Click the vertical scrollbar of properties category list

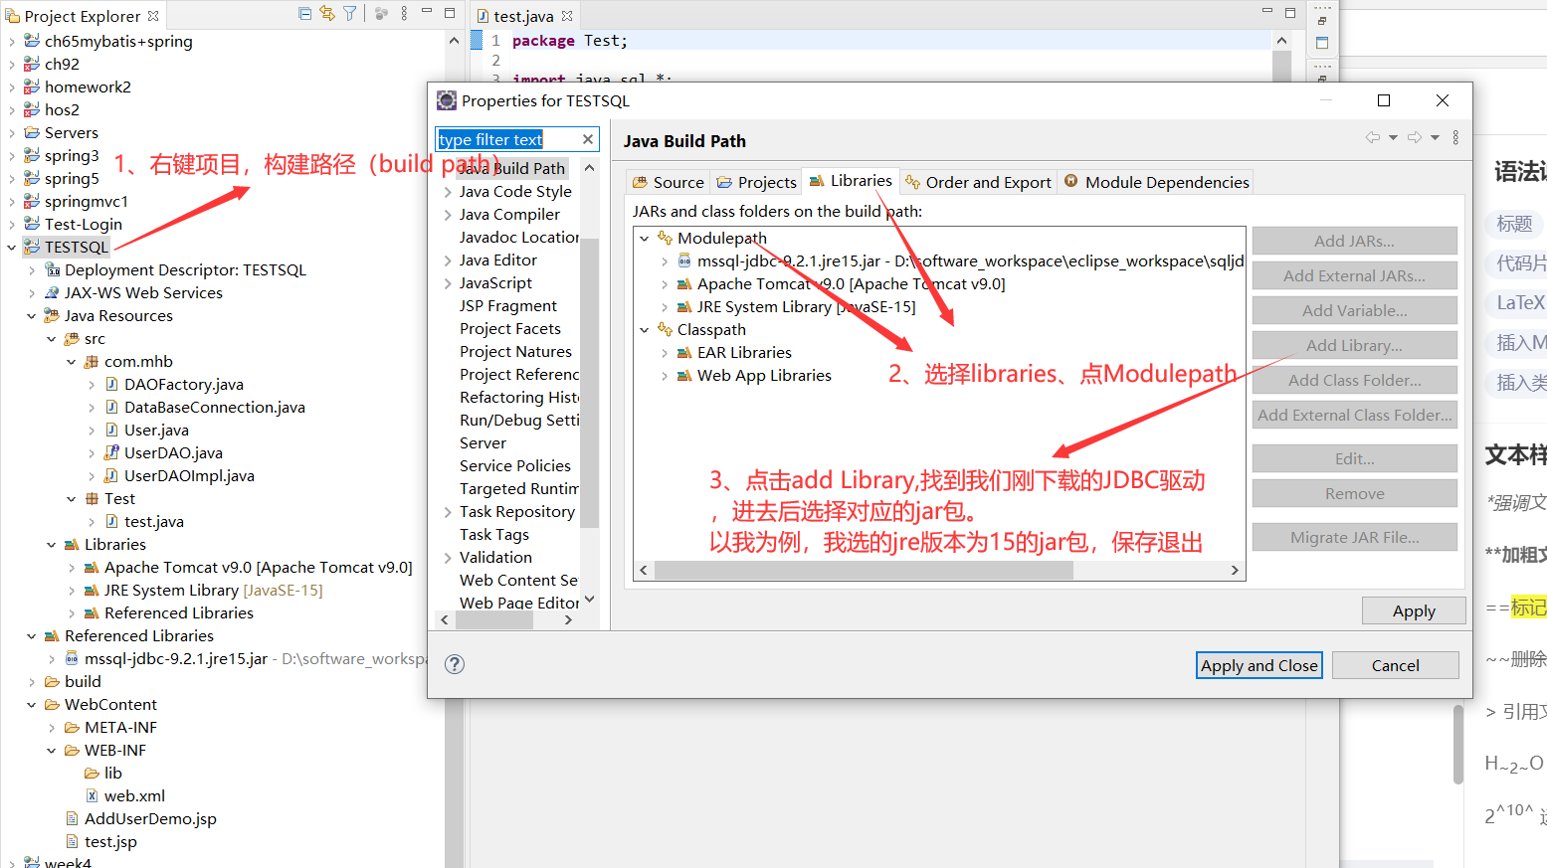[589, 383]
